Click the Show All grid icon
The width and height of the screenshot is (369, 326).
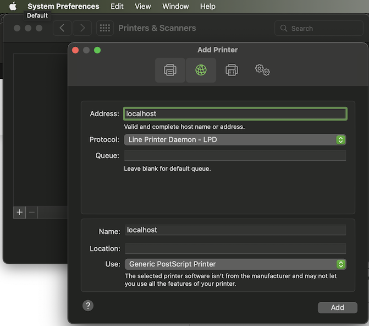(x=104, y=28)
